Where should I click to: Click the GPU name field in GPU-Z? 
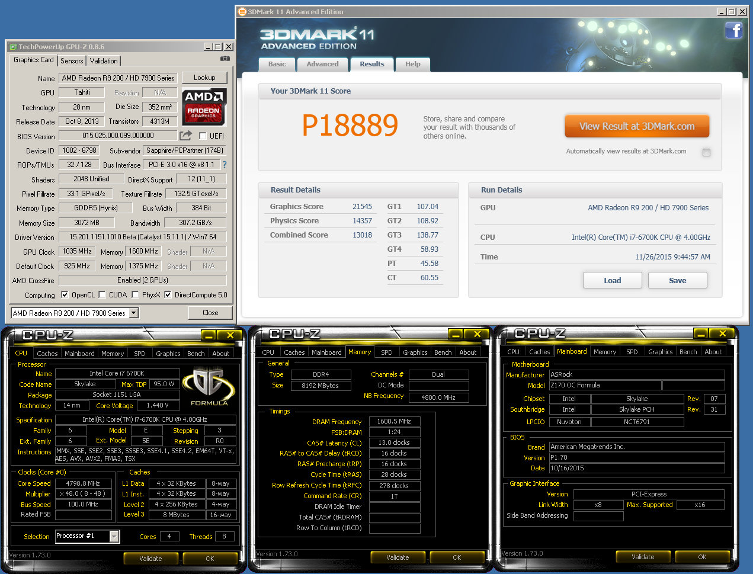[118, 78]
